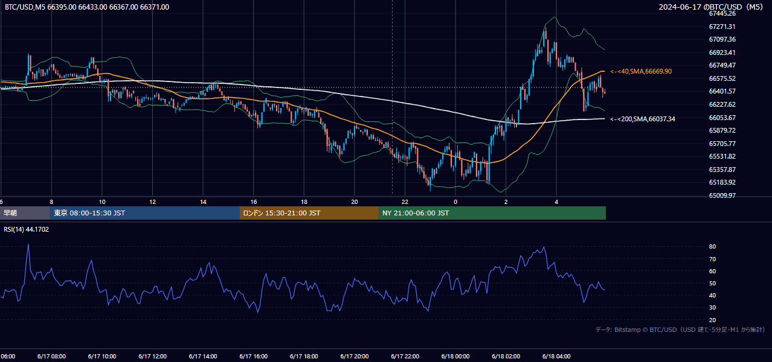Click the 早朝 session bar
Screen dimensions: 772x362
25,213
